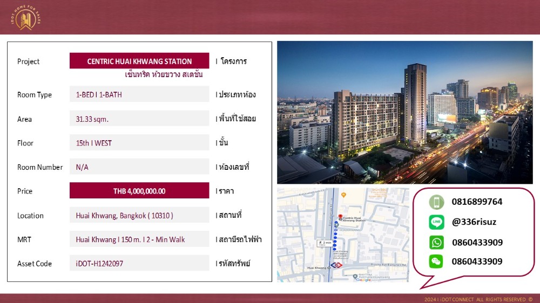Click the Location label
This screenshot has width=540, height=303.
point(30,216)
